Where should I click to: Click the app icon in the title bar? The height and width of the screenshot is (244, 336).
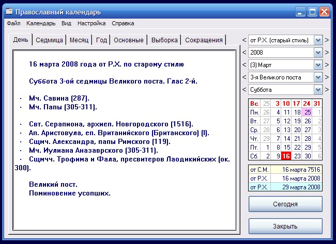(x=9, y=11)
